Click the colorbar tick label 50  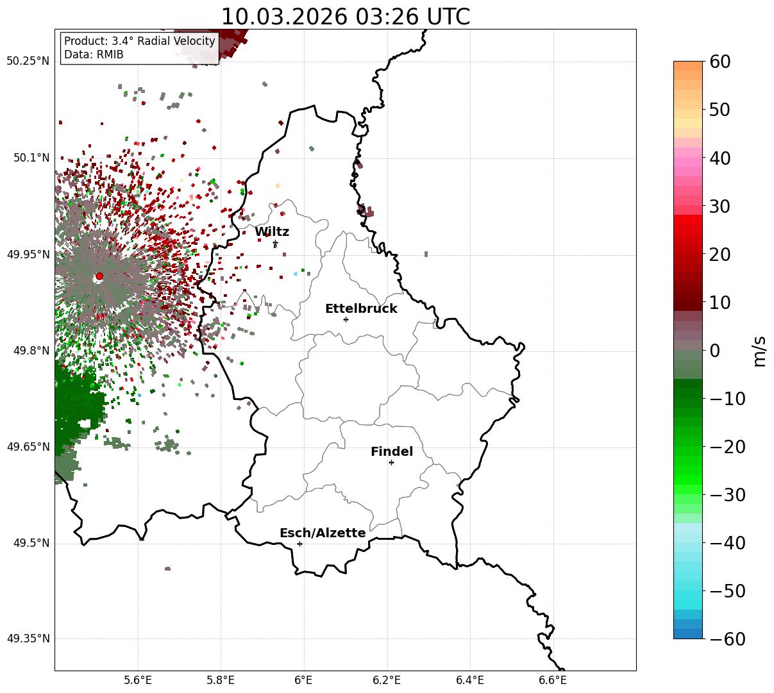tap(719, 110)
